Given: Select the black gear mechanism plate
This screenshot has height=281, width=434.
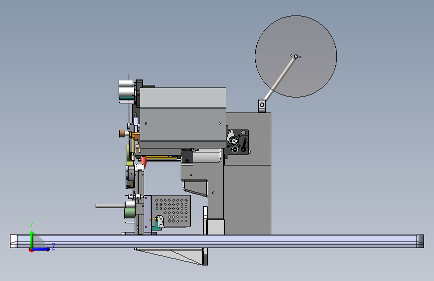Looking at the screenshot, I should pos(238,142).
